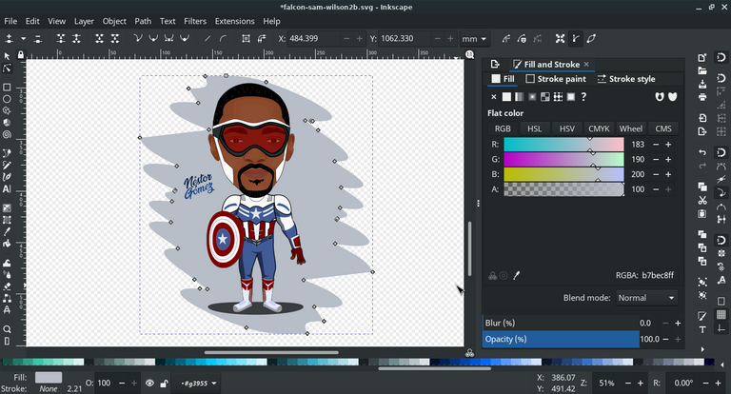The image size is (731, 394).
Task: Select the Ellipse tool
Action: (7, 99)
